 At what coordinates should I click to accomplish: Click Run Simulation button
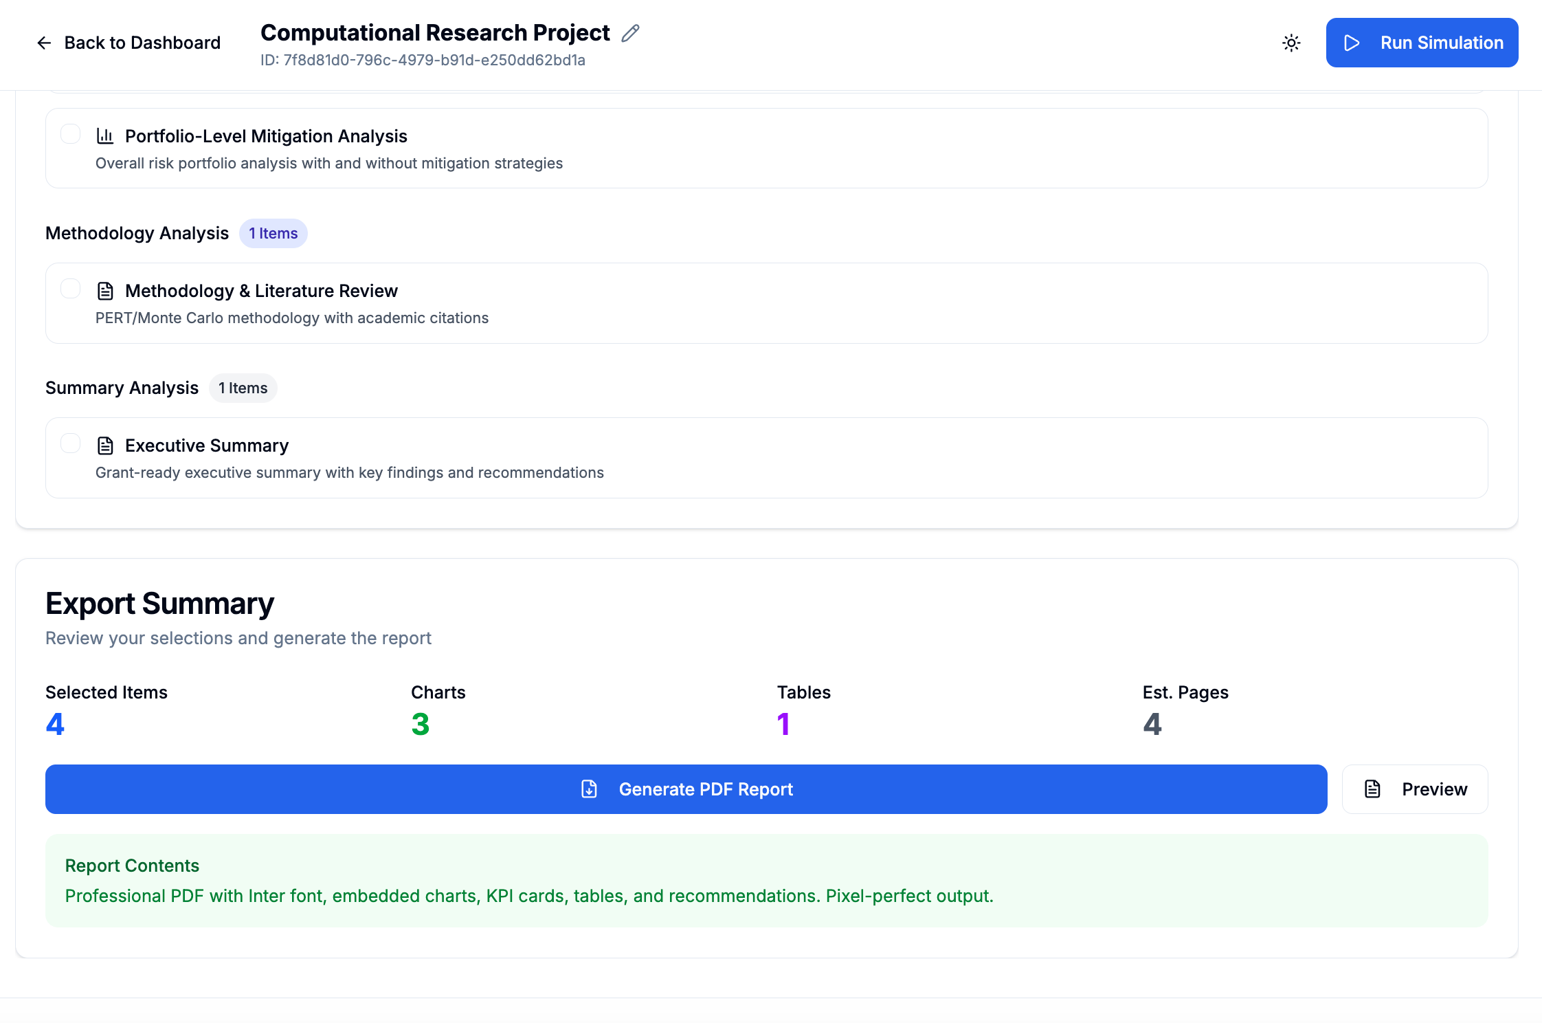tap(1422, 43)
